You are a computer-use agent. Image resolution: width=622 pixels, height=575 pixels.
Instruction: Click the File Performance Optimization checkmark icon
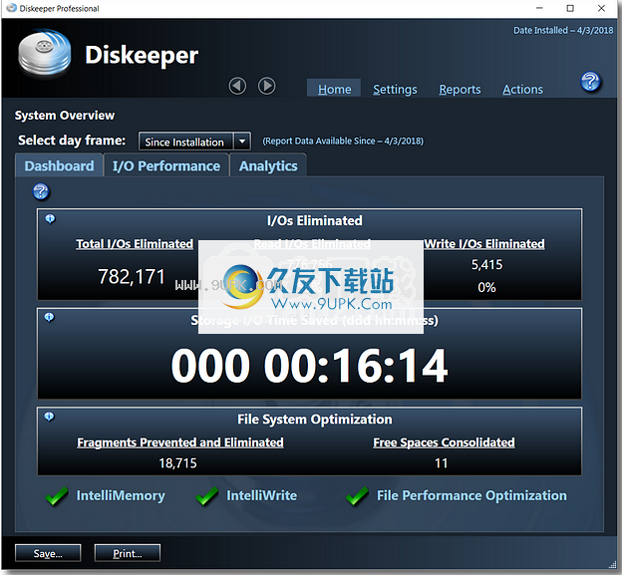pyautogui.click(x=357, y=495)
